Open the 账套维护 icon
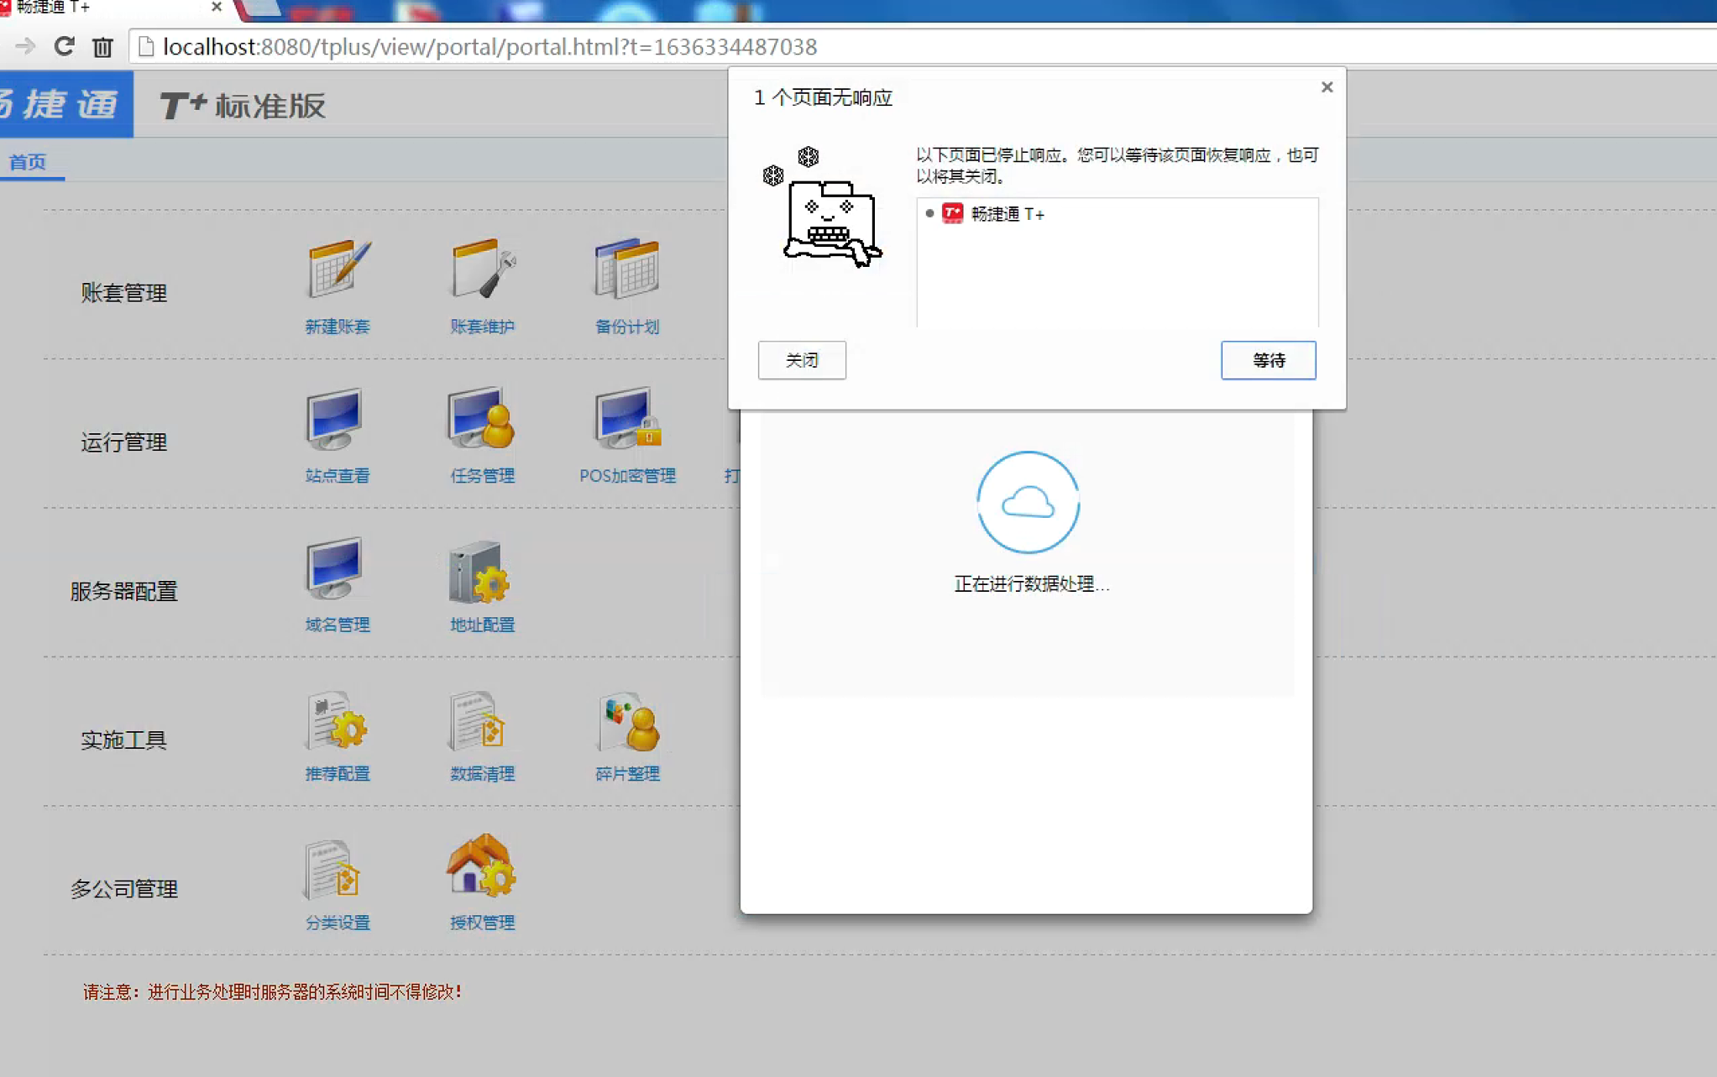 483,268
